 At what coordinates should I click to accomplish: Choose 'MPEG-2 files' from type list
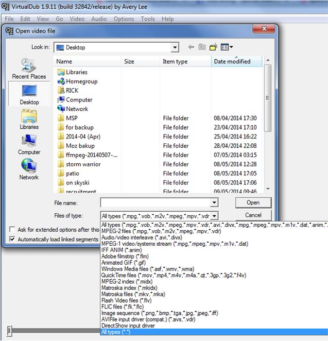pos(161,231)
